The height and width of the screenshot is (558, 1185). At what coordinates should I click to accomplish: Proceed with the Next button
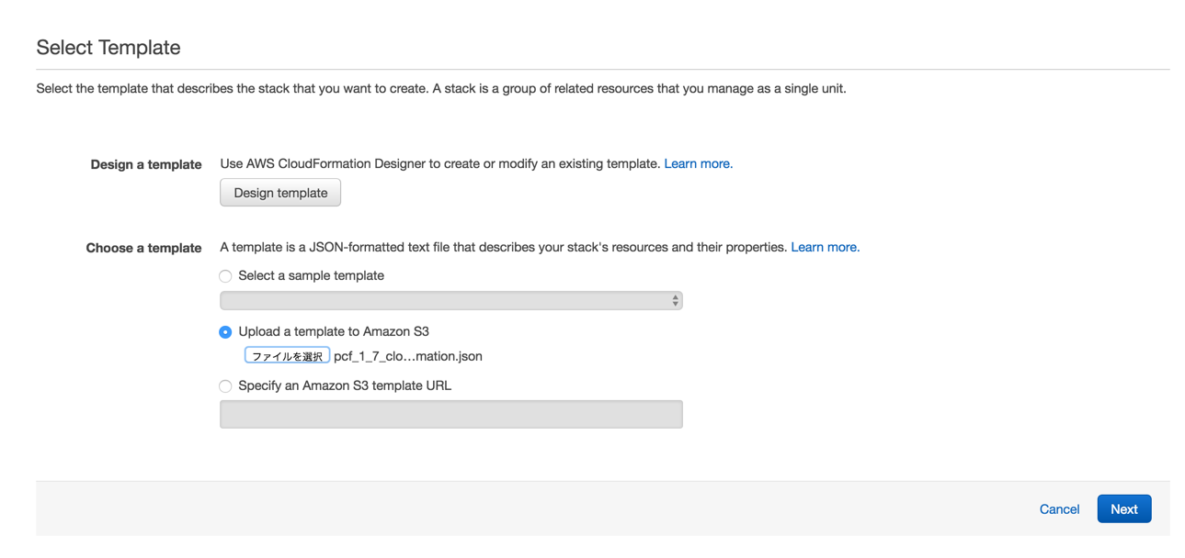pos(1123,509)
